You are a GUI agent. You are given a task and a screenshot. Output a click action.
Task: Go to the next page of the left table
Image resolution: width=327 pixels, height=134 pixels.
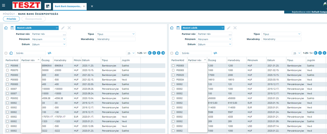tap(159, 53)
